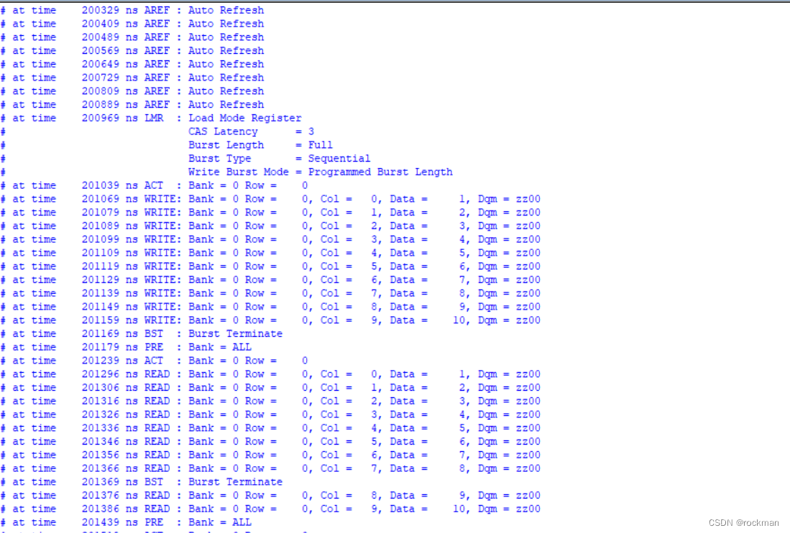The width and height of the screenshot is (790, 533).
Task: Click the Burst Length = Full line
Action: (166, 145)
